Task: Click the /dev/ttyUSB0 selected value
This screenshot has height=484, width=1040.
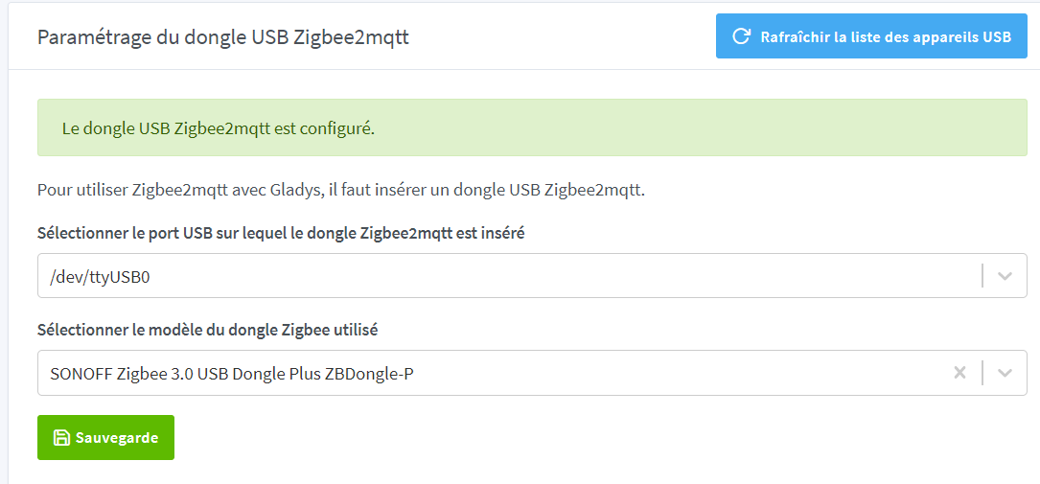Action: 101,278
